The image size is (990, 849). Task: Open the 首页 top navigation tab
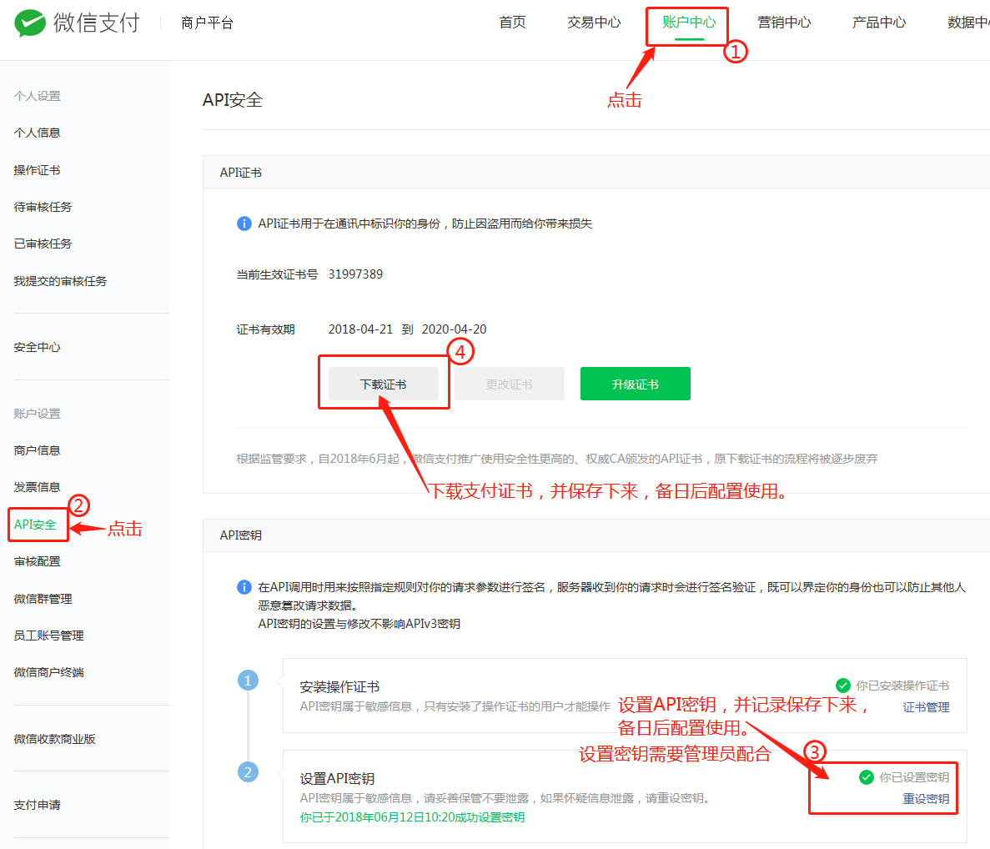click(512, 23)
